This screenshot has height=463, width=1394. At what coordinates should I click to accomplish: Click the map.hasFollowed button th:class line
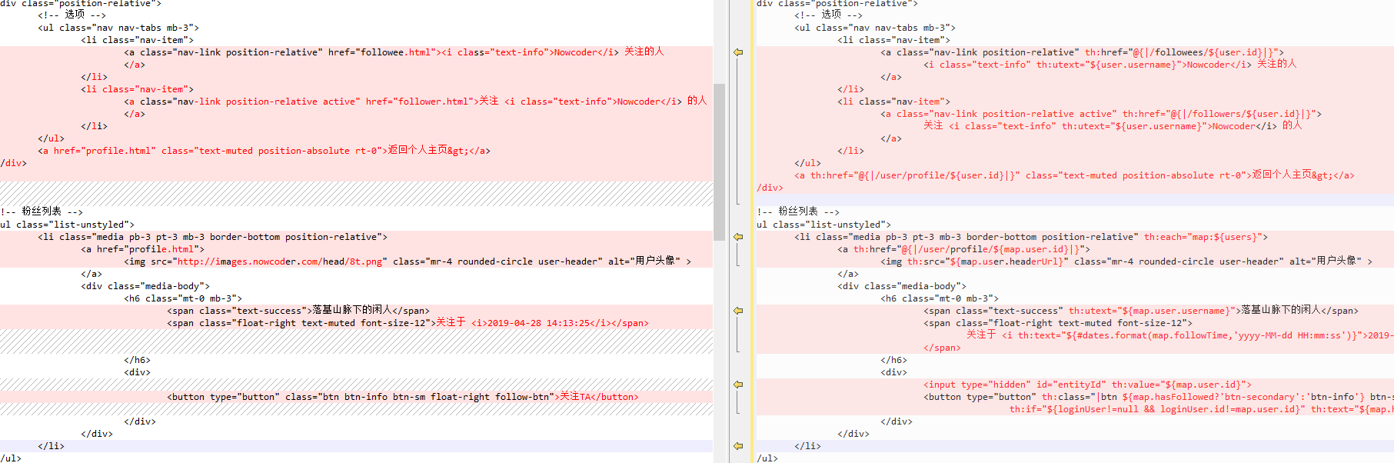click(x=1159, y=397)
